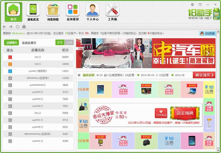Open the 预装卸载 uninstall section
This screenshot has width=221, height=153.
[53, 12]
